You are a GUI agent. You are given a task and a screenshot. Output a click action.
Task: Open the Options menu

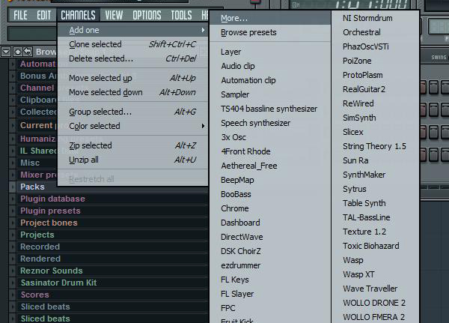[x=147, y=15]
